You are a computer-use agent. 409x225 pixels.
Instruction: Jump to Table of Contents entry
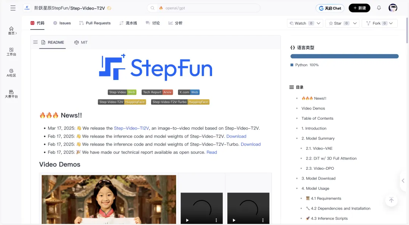(317, 118)
